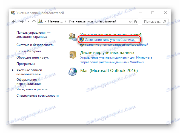Click the user accounts people icon
Viewport: 180px width, 133px height.
pyautogui.click(x=73, y=37)
